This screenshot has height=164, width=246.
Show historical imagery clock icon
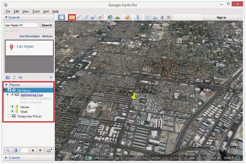(110, 17)
